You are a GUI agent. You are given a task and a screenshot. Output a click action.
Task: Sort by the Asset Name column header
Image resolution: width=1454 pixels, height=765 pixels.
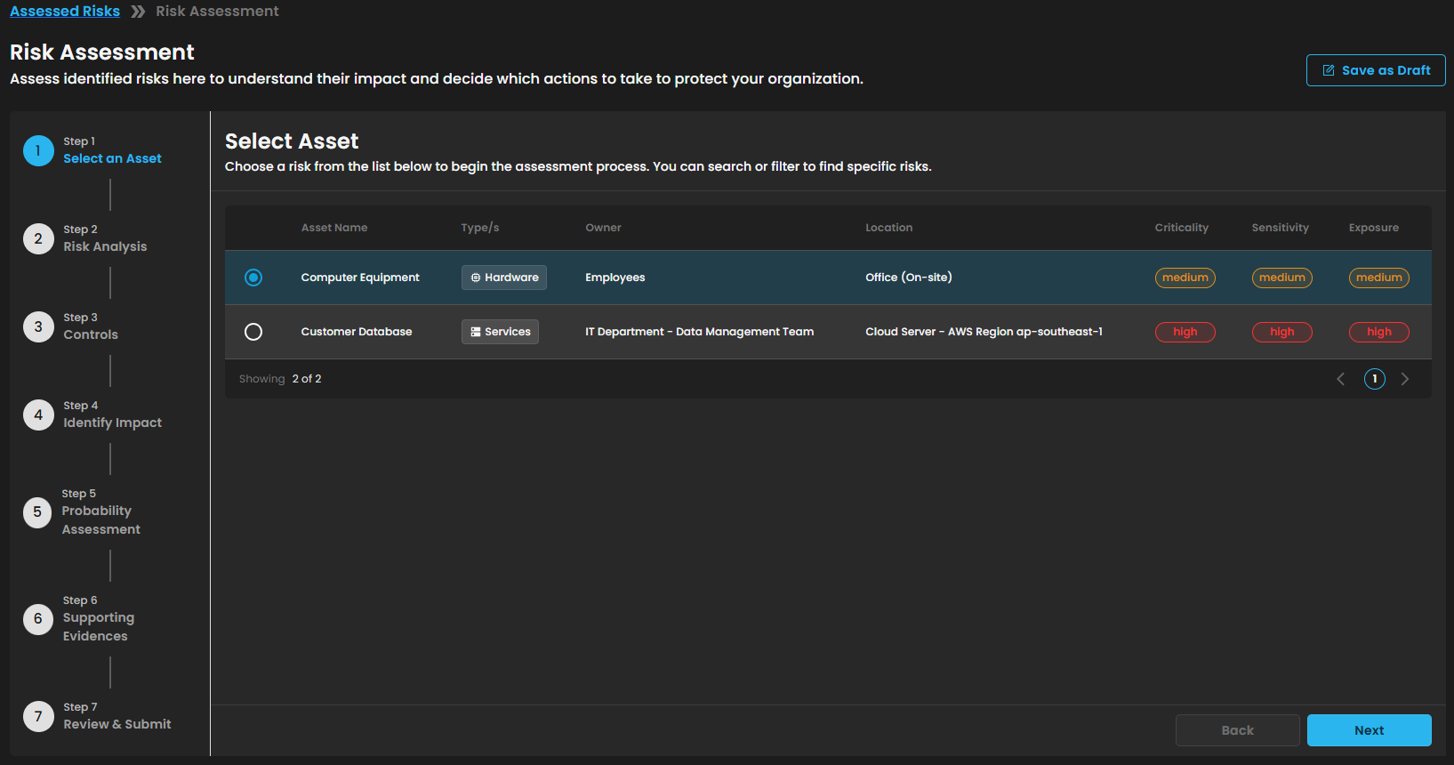coord(334,228)
